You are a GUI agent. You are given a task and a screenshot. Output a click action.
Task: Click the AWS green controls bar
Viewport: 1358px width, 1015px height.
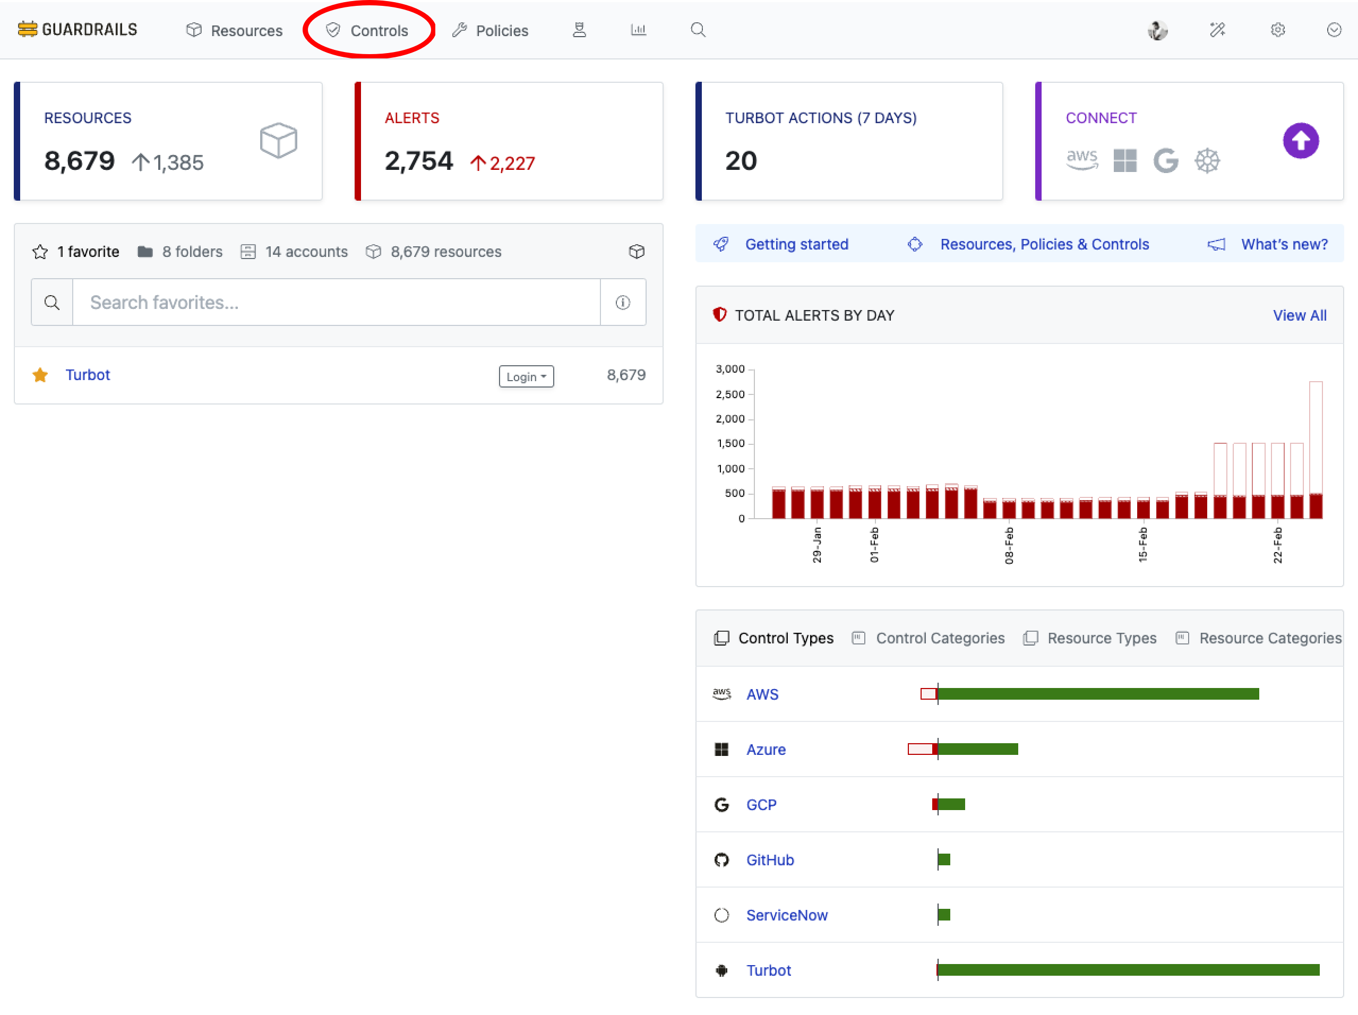click(1098, 694)
